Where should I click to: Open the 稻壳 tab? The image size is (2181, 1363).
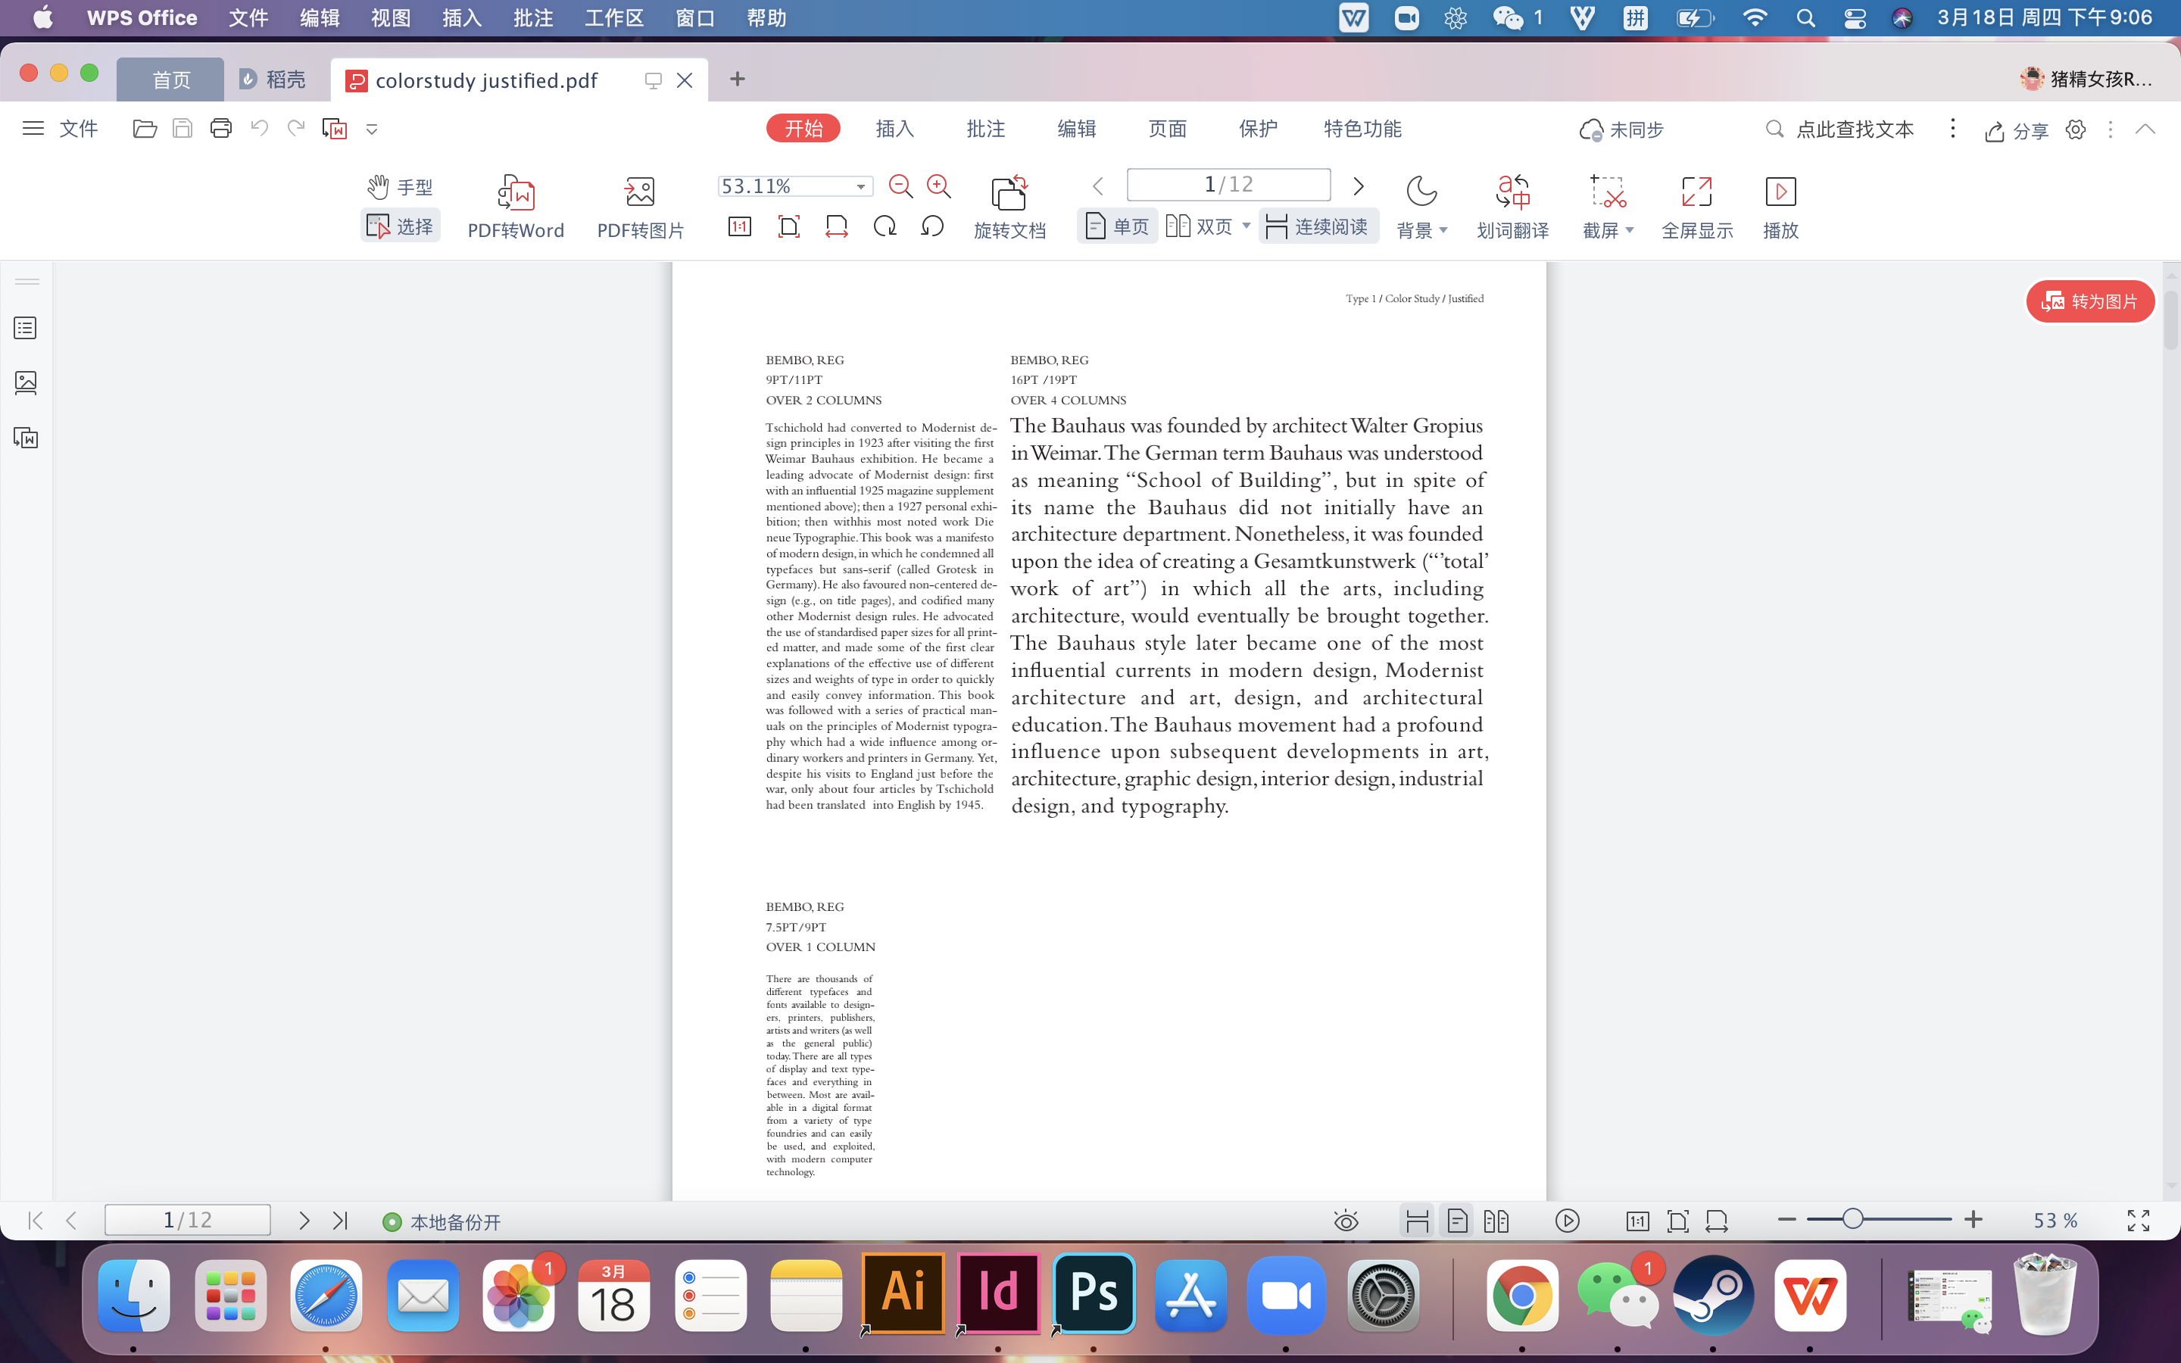coord(274,80)
